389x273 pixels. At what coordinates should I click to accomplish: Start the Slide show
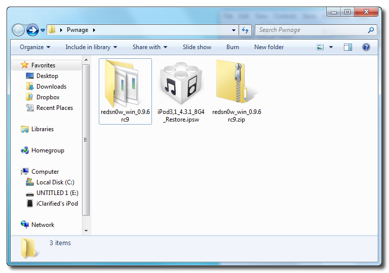pos(197,47)
